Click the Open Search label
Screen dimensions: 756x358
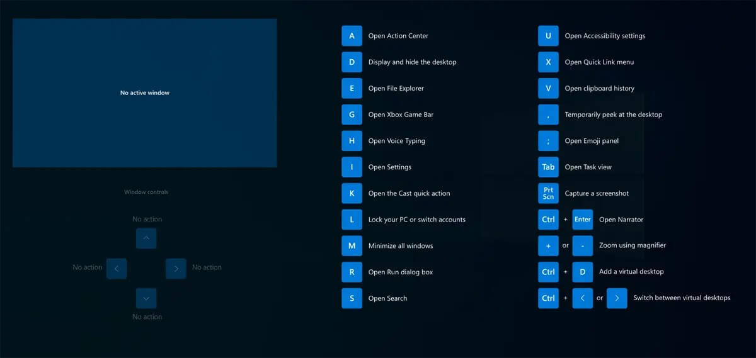pos(388,298)
